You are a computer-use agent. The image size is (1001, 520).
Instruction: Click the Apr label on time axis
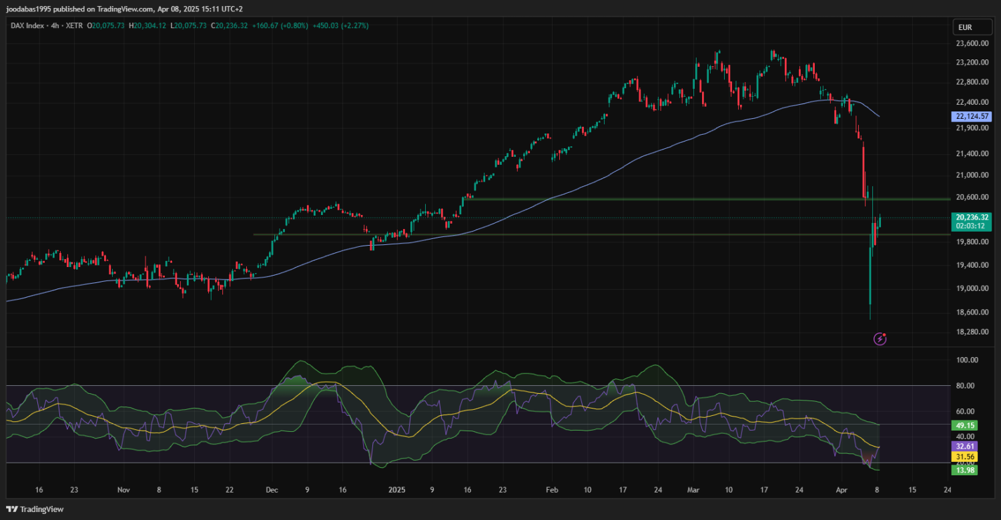842,489
